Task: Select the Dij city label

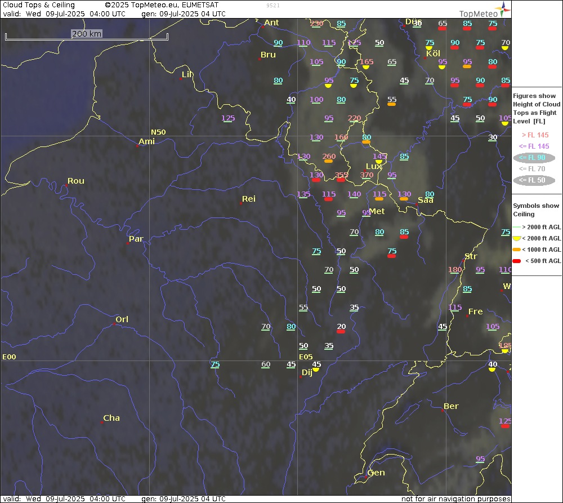Action: click(x=307, y=372)
